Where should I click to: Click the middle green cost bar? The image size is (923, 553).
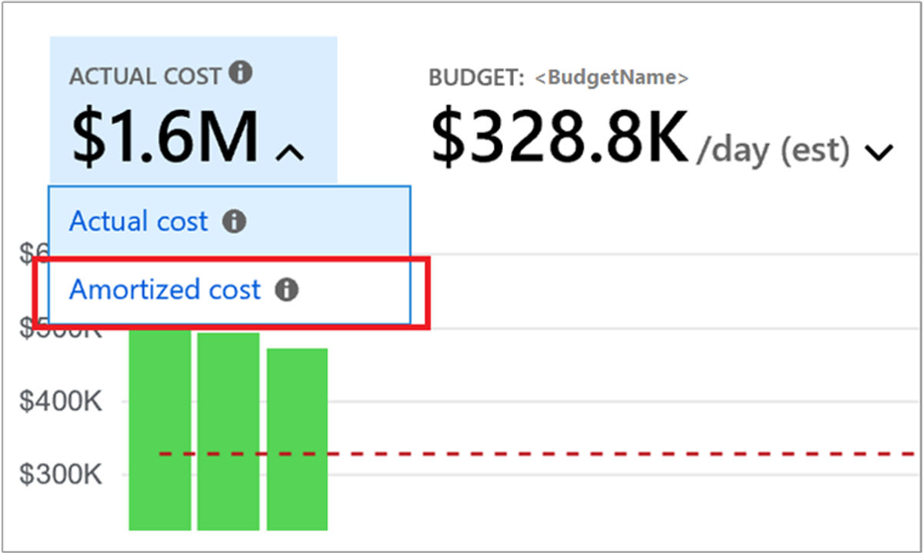point(228,431)
